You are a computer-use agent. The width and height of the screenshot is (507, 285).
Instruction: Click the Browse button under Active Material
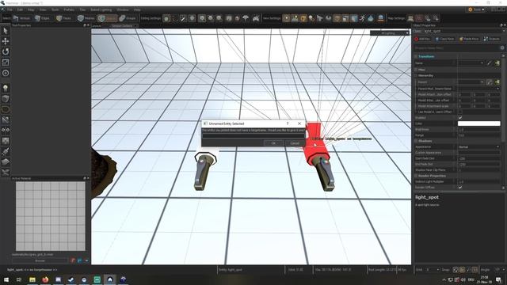click(40, 260)
